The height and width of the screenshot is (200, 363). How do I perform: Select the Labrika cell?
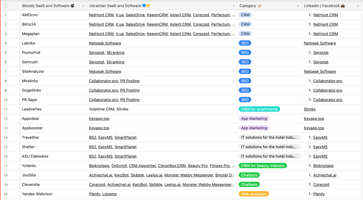pyautogui.click(x=54, y=43)
